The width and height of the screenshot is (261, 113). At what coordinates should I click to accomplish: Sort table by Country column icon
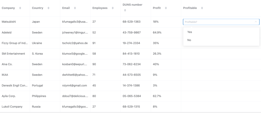point(48,8)
